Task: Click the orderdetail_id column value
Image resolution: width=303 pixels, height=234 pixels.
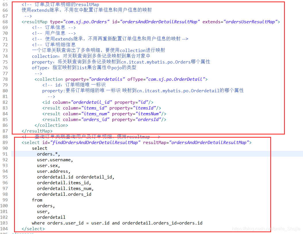Action: [x=92, y=102]
